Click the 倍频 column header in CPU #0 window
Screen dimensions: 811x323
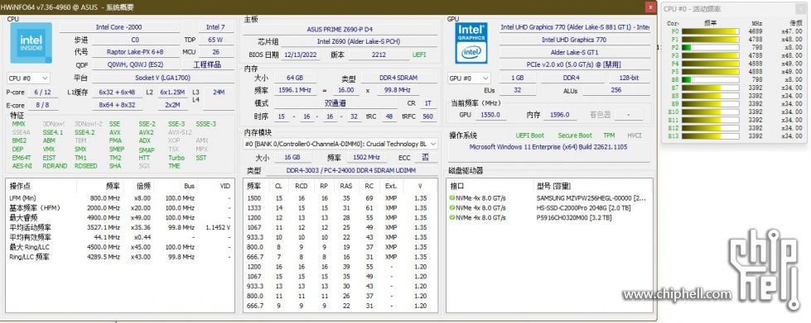tap(795, 22)
